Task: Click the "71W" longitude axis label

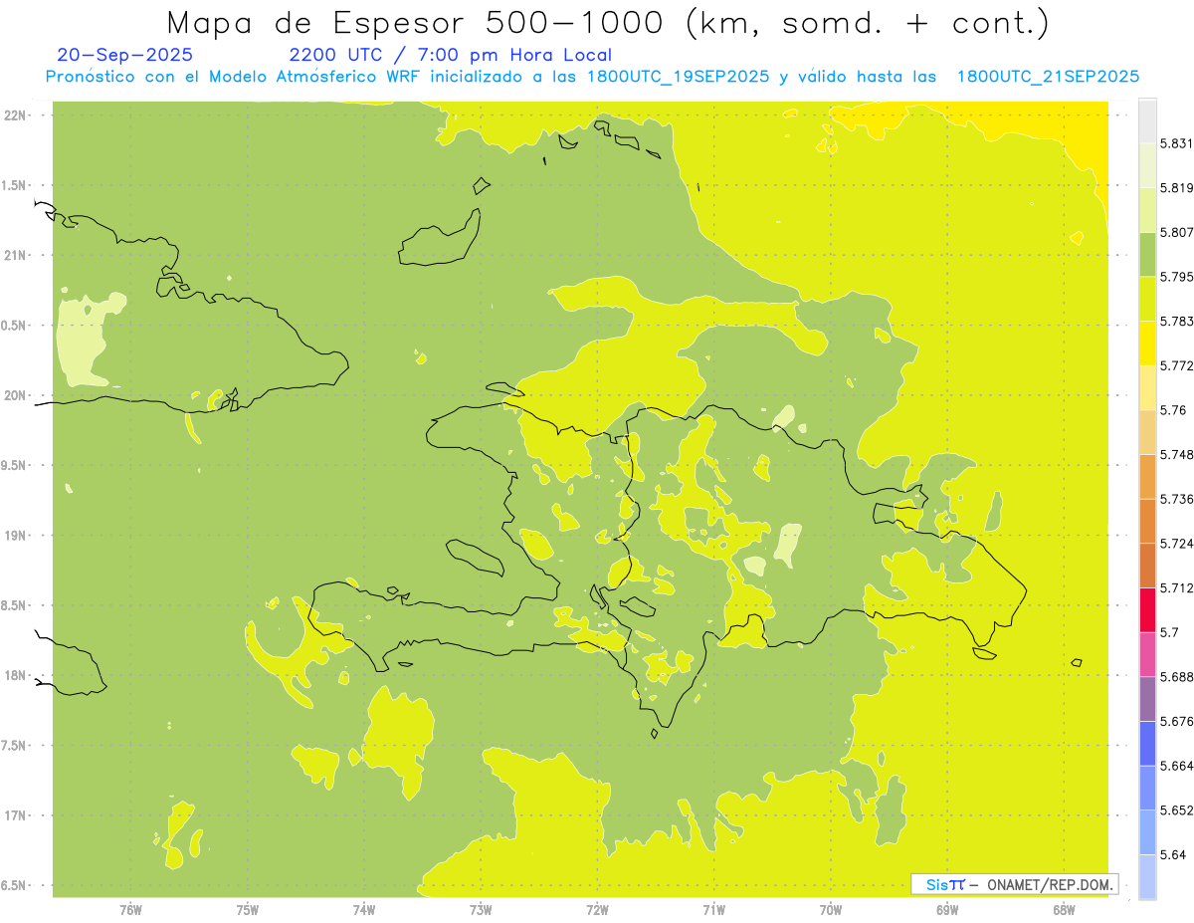Action: point(713,909)
